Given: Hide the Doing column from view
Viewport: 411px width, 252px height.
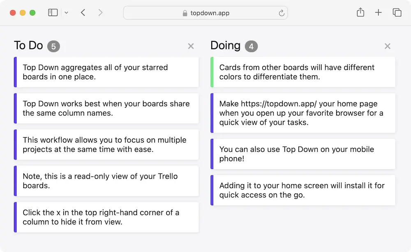Looking at the screenshot, I should click(387, 46).
